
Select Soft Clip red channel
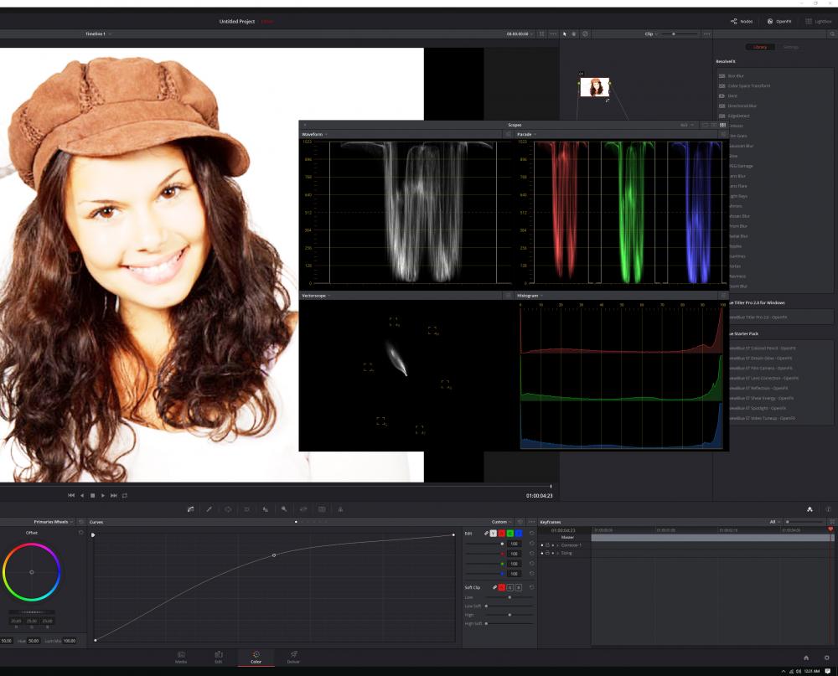(501, 587)
